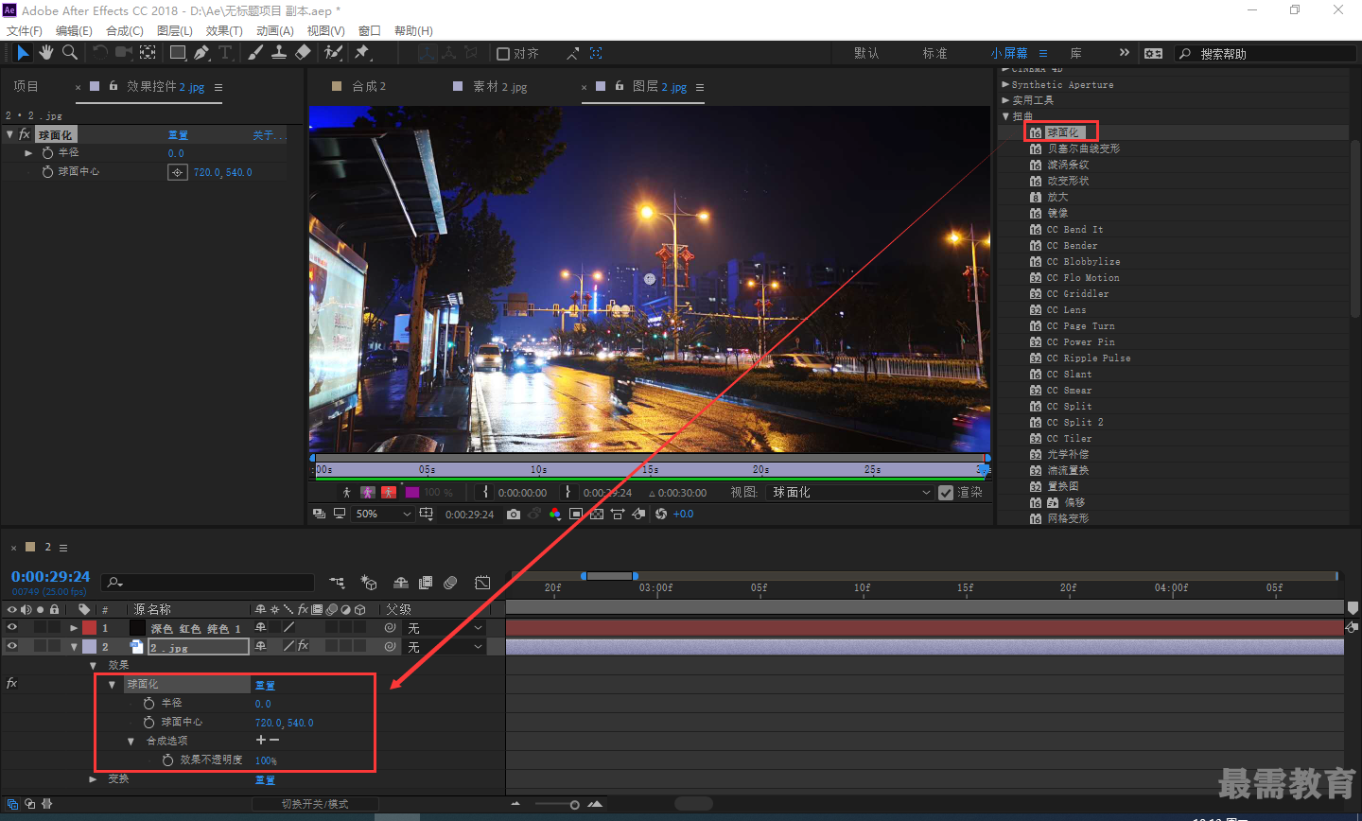Expand the Synthetic Aperture category

(x=1005, y=84)
